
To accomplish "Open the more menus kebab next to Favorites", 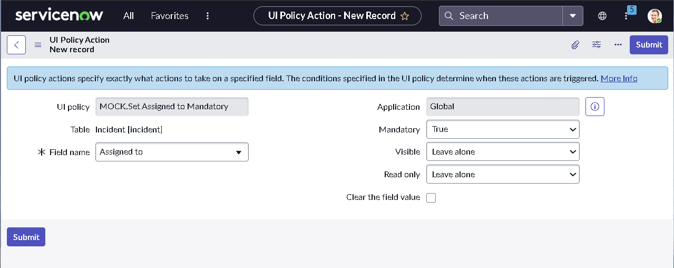I will (208, 16).
